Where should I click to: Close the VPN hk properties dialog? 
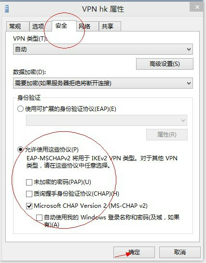197,7
